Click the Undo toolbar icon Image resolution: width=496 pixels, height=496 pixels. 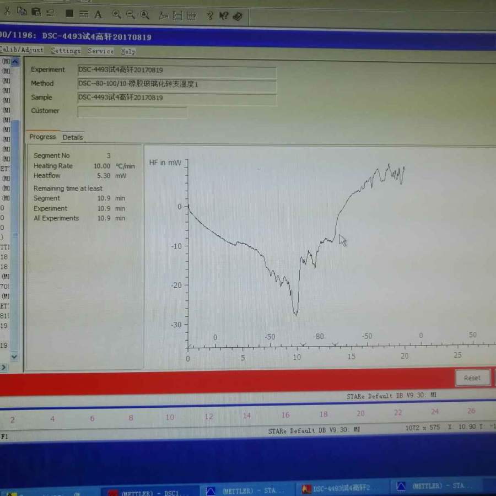50,13
